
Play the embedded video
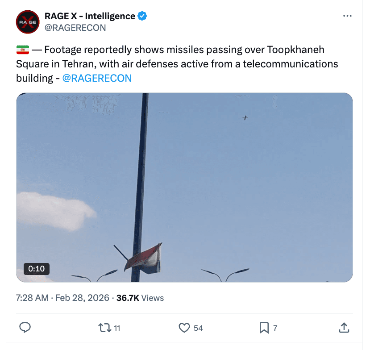click(x=184, y=187)
